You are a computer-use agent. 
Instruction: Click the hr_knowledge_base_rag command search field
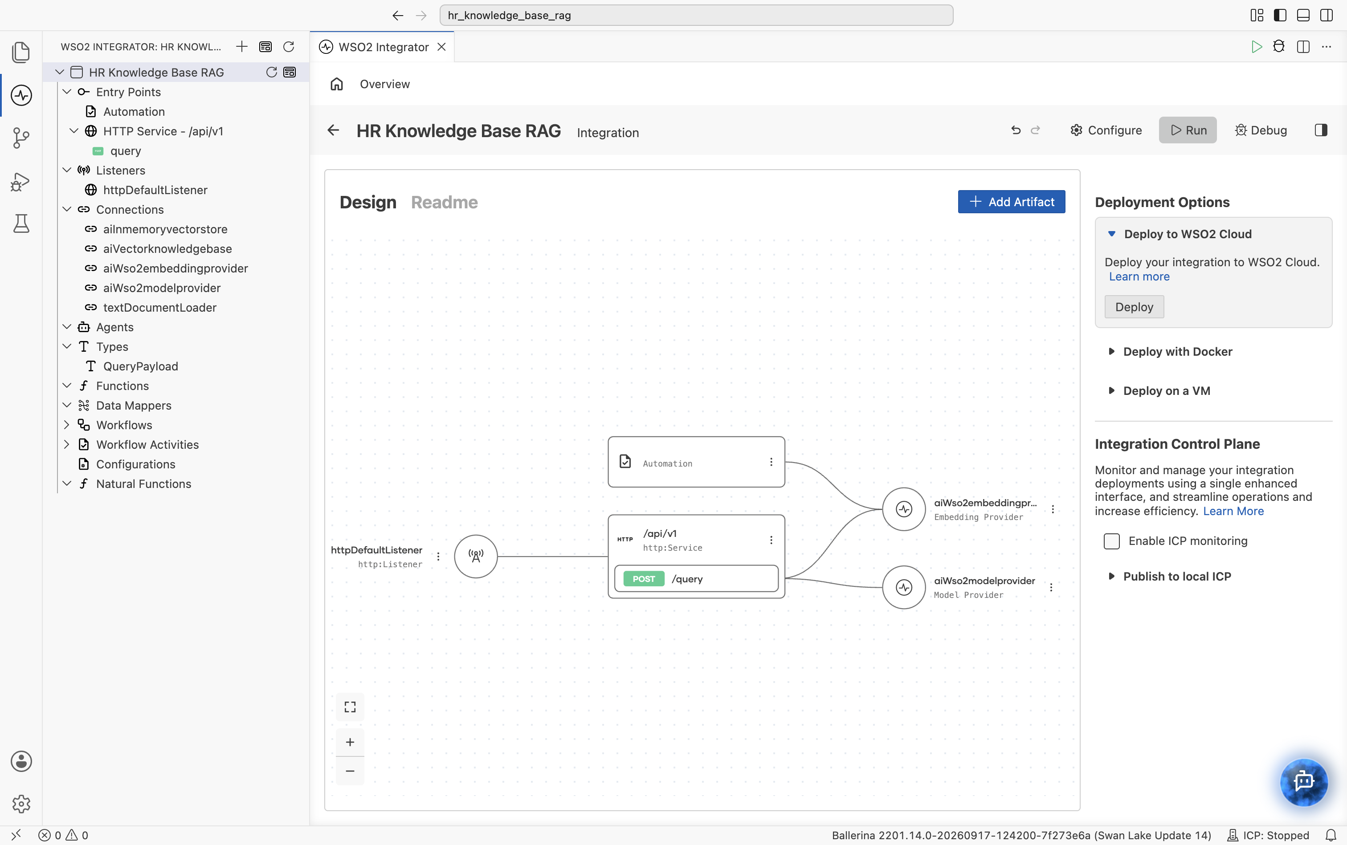[696, 15]
